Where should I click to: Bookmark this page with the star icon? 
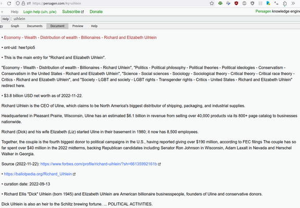tap(211, 3)
